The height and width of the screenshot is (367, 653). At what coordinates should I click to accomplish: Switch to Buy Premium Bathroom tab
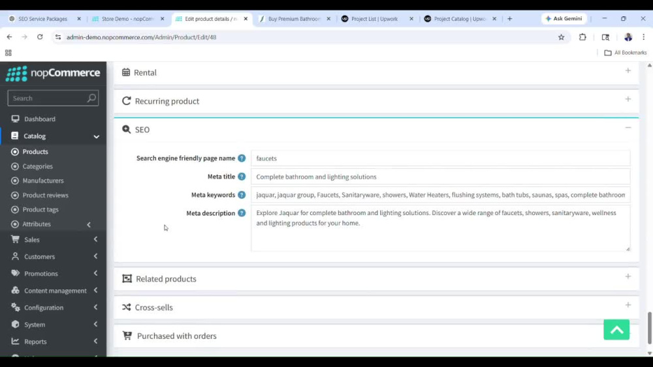click(x=295, y=19)
